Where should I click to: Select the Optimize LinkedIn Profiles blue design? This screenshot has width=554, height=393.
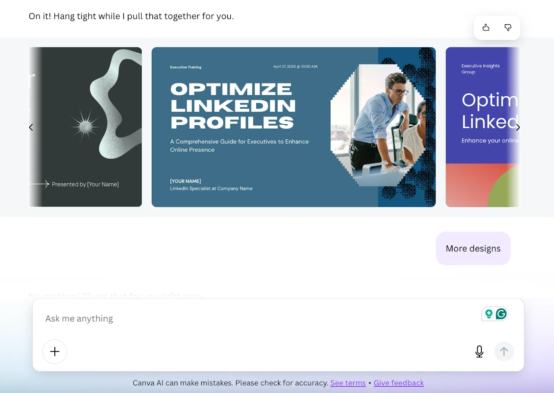tap(294, 127)
